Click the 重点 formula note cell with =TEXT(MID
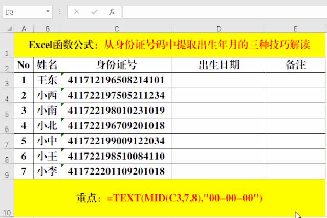Screen dimensions: 327x218 tap(169, 198)
